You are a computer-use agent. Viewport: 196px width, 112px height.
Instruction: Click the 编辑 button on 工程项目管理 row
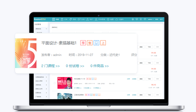tap(141, 95)
